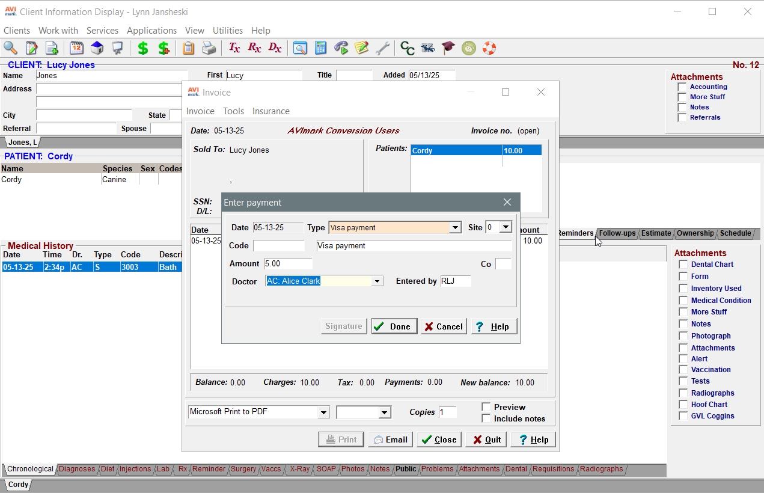
Task: Open the Invoice window Tools menu
Action: coord(233,111)
